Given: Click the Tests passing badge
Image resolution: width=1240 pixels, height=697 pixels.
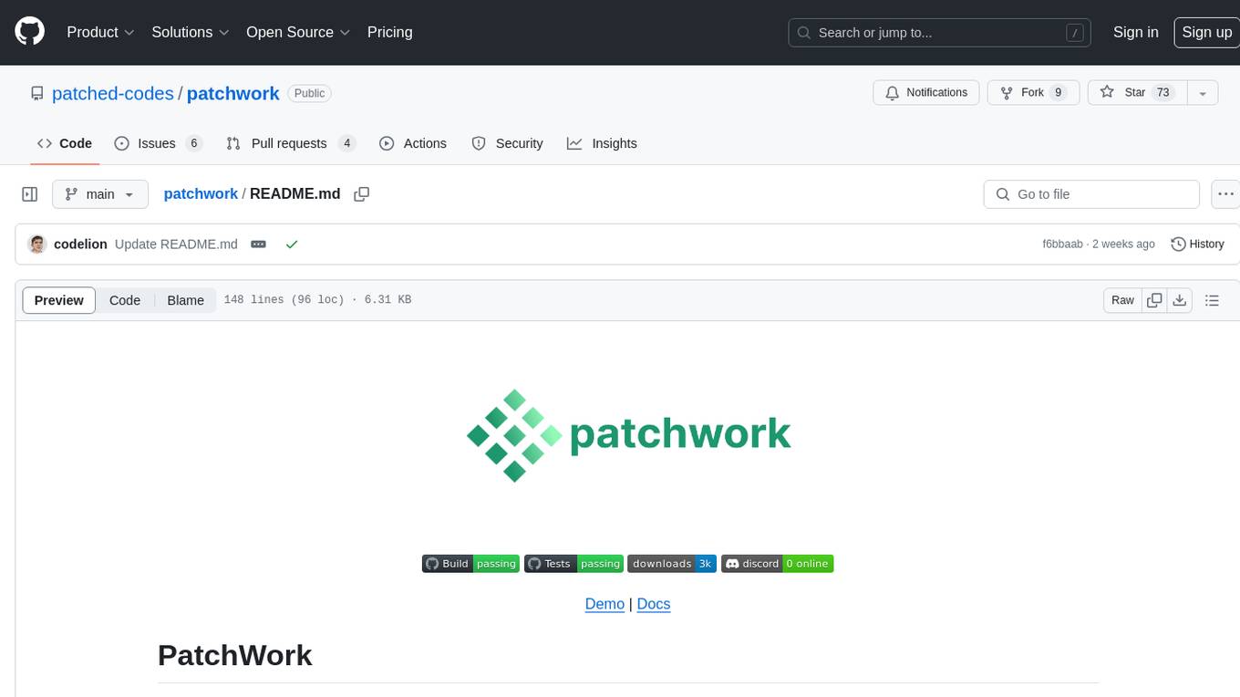Looking at the screenshot, I should tap(573, 564).
